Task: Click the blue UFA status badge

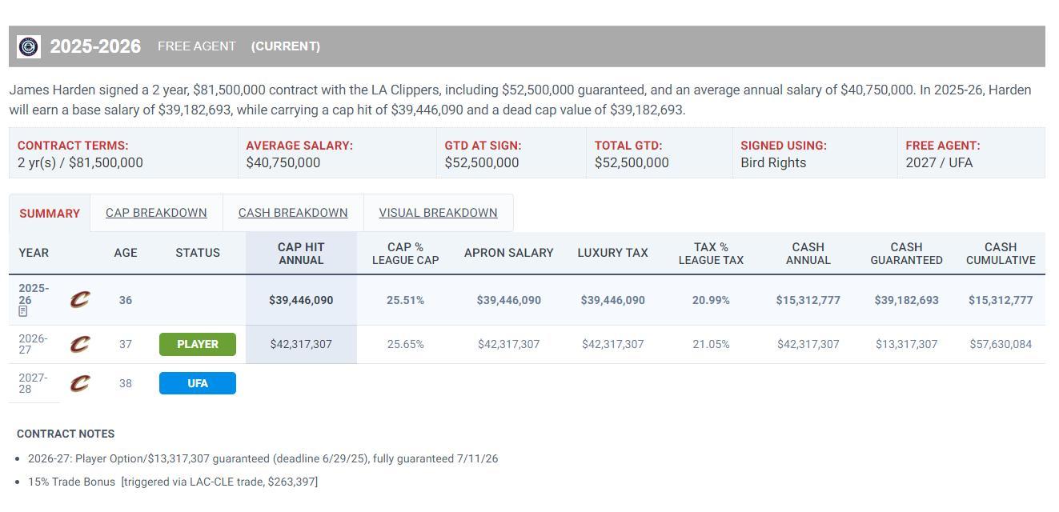Action: tap(198, 383)
